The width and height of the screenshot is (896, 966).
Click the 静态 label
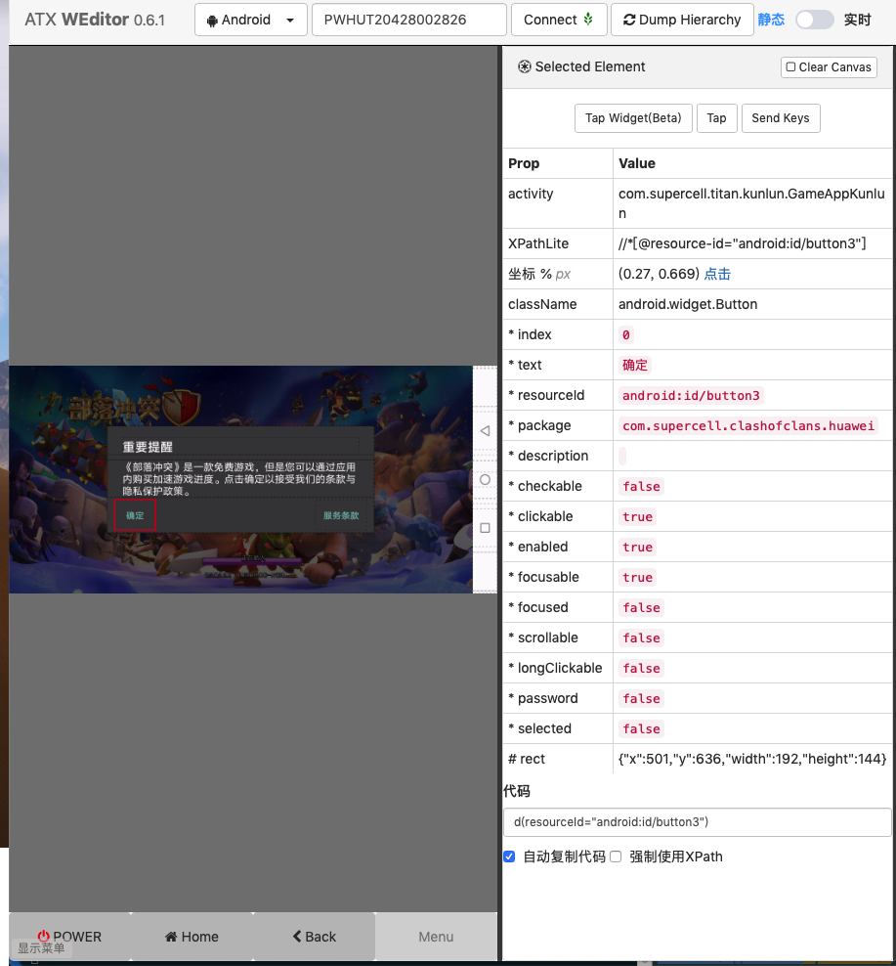(771, 20)
